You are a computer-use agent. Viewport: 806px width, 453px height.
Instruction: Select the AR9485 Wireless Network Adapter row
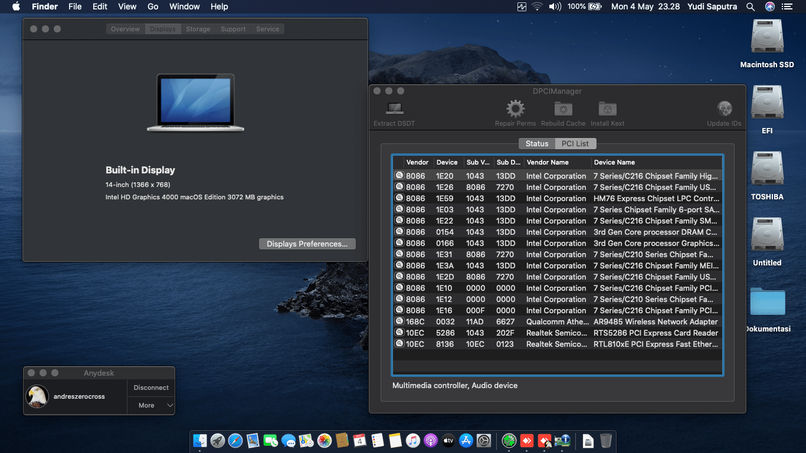click(558, 321)
